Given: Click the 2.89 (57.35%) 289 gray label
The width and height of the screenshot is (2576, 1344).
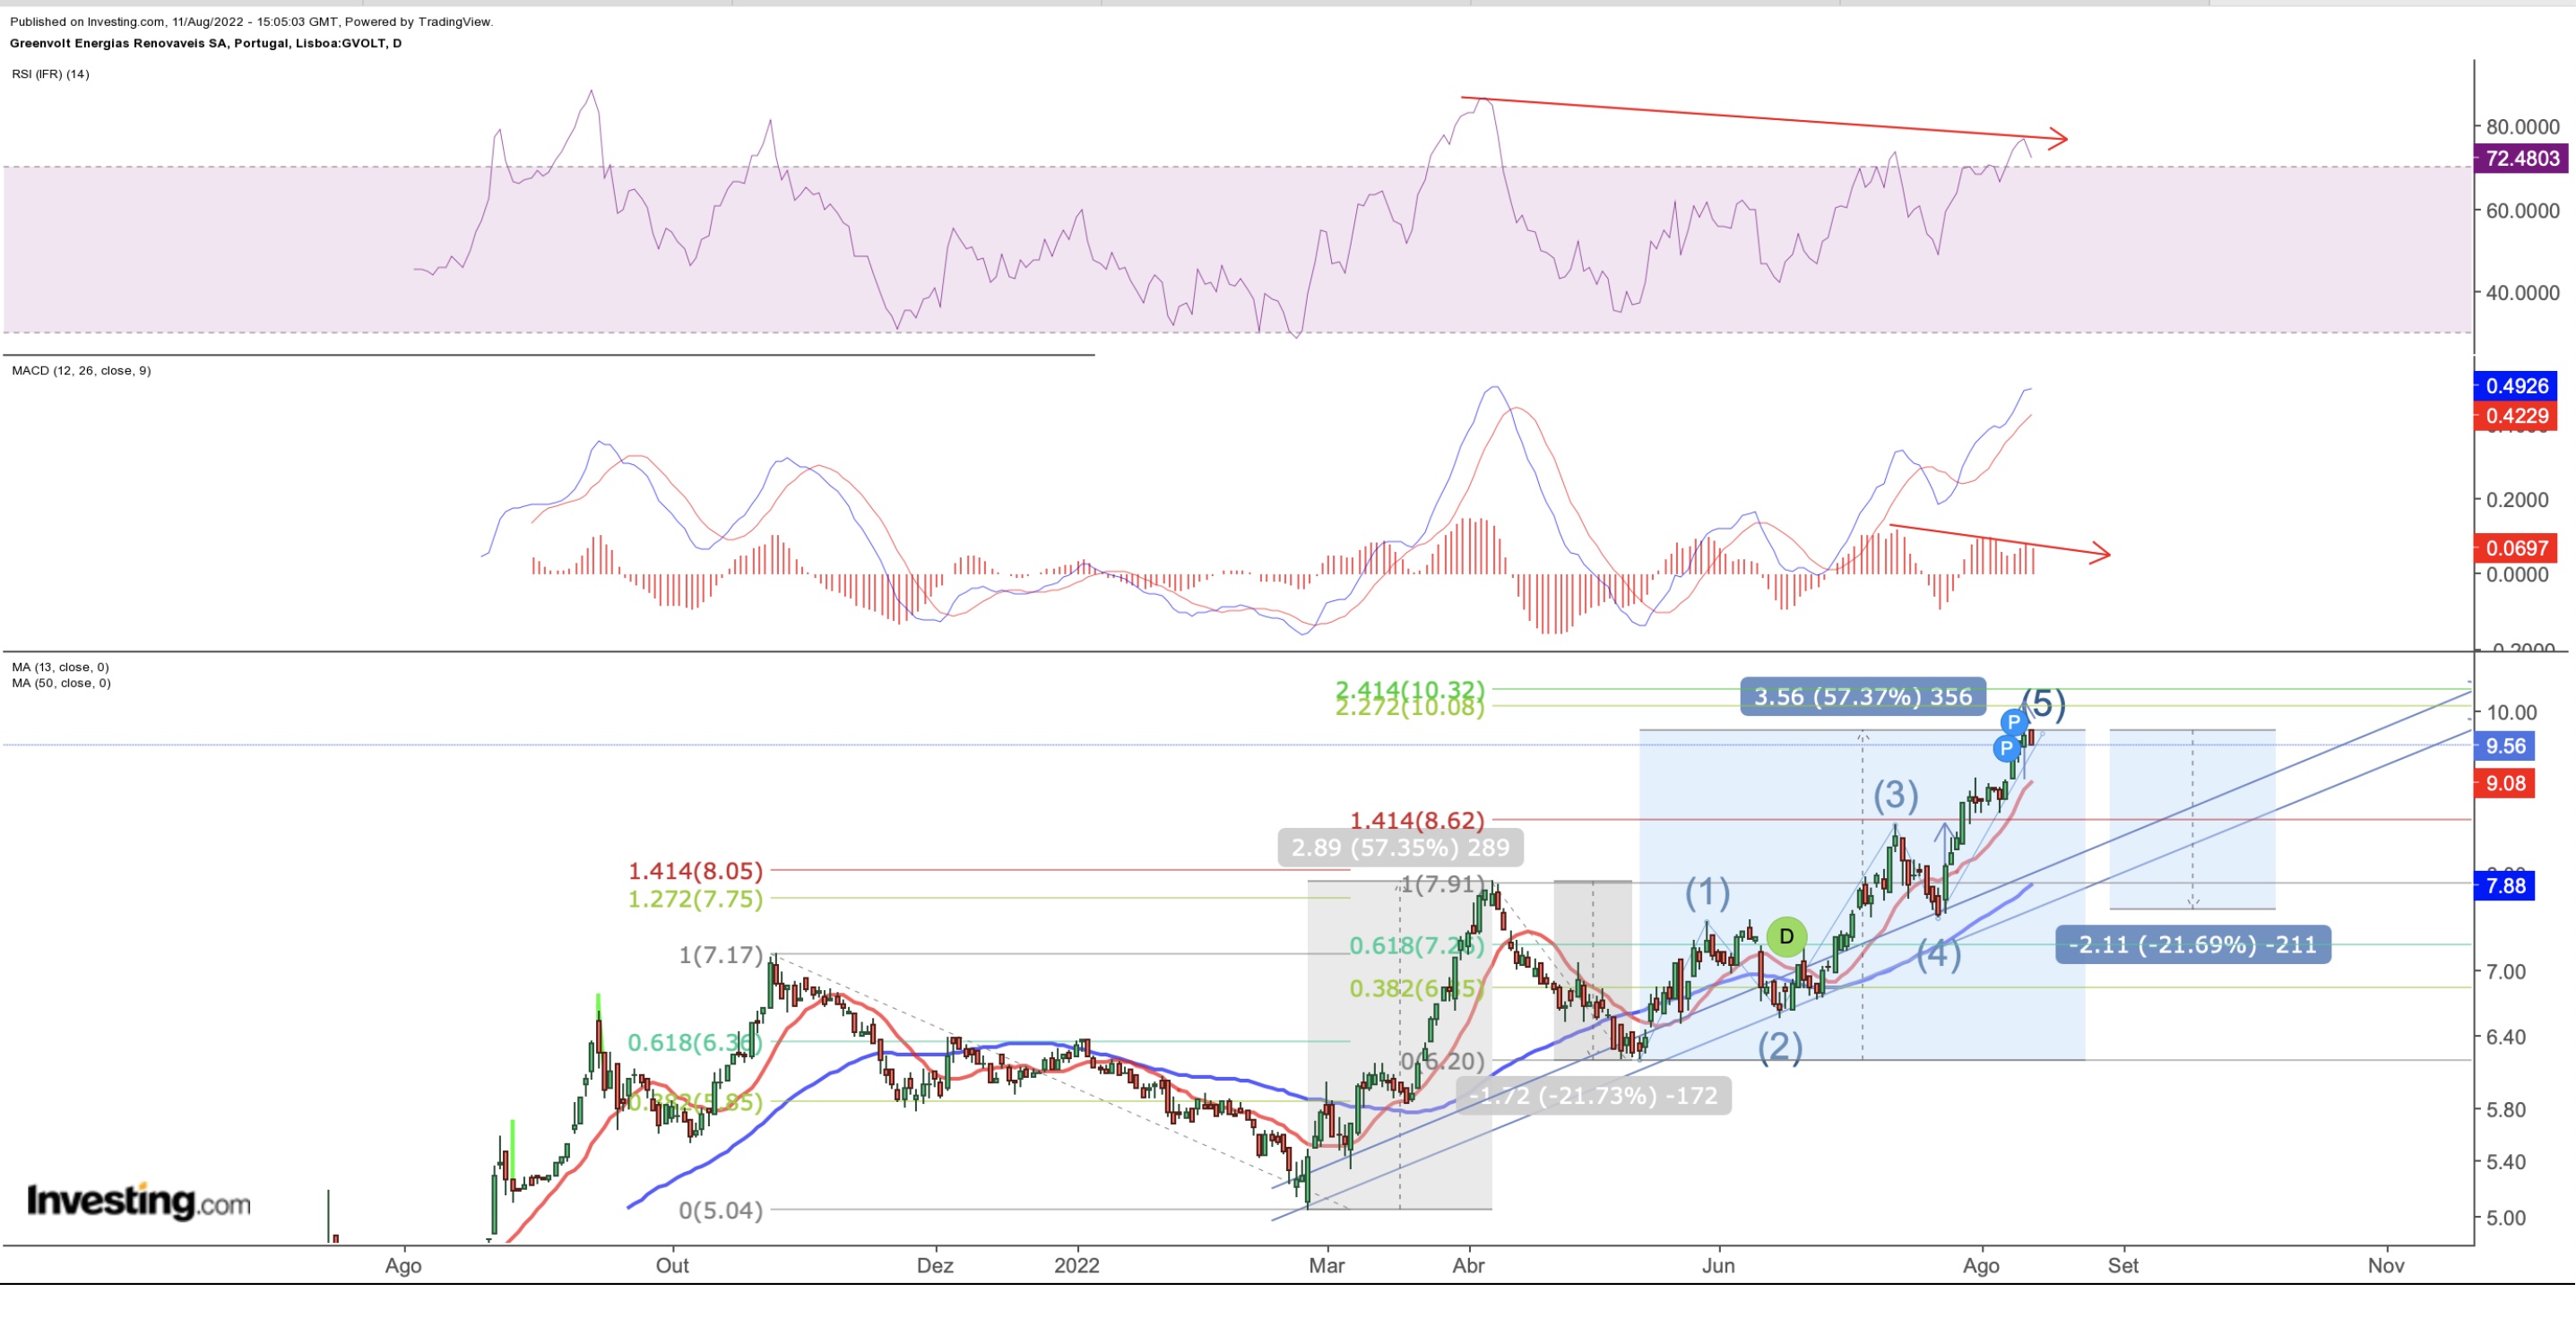Looking at the screenshot, I should point(1400,848).
